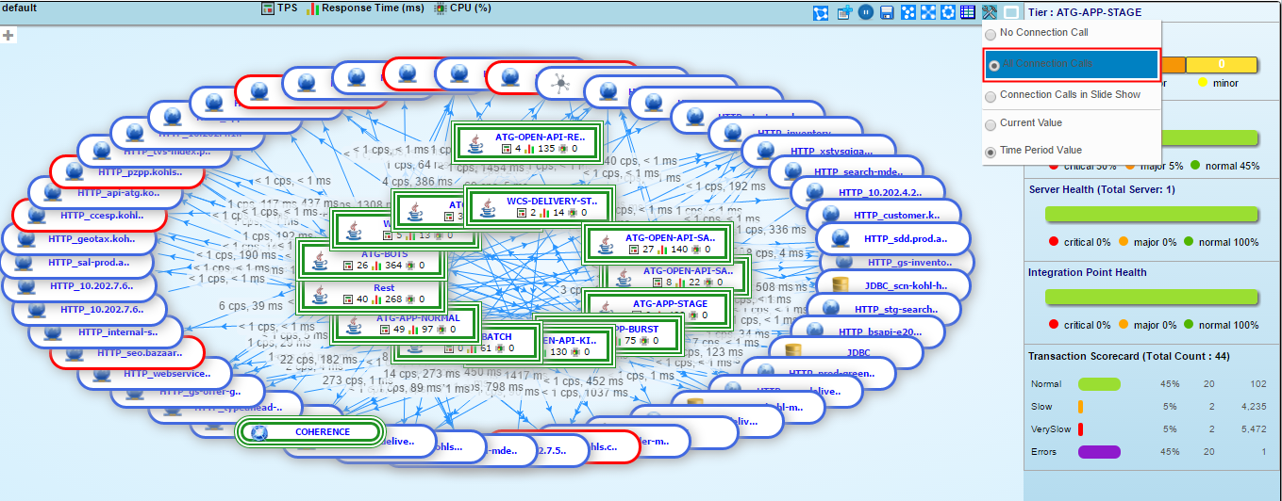Click the Server Health green bar
1282x501 pixels.
point(1151,214)
